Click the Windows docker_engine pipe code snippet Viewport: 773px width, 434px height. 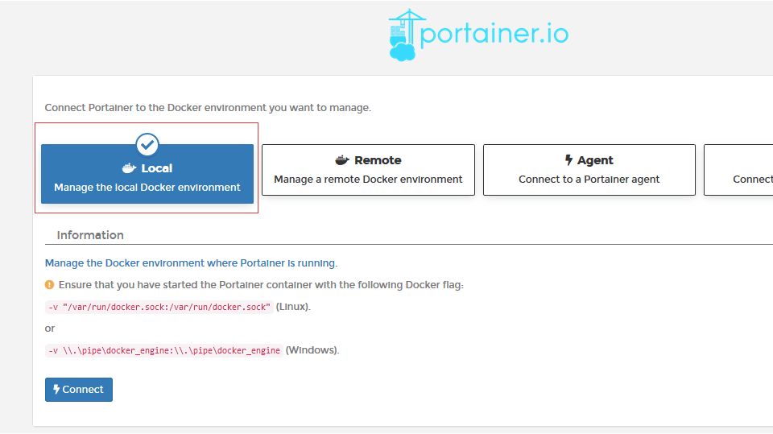pos(163,350)
